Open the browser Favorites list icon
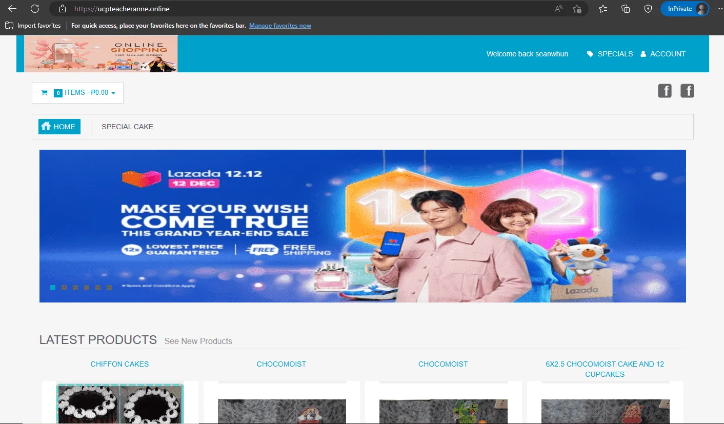 [603, 9]
